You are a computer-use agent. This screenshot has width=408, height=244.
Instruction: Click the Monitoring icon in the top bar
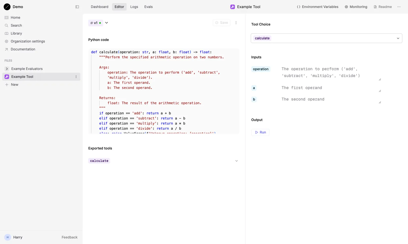point(346,7)
